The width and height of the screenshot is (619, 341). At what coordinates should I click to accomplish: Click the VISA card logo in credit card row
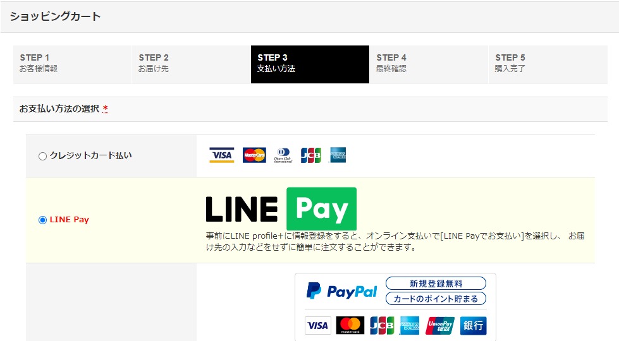(221, 155)
